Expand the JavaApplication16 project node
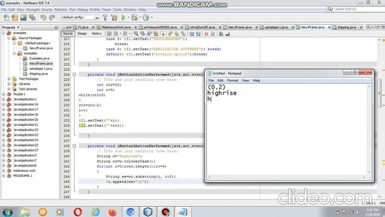385x217 pixels. pos(4,104)
